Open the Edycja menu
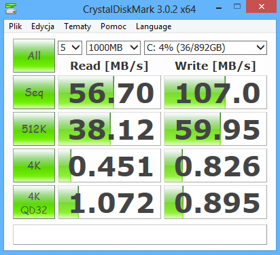 [43, 26]
